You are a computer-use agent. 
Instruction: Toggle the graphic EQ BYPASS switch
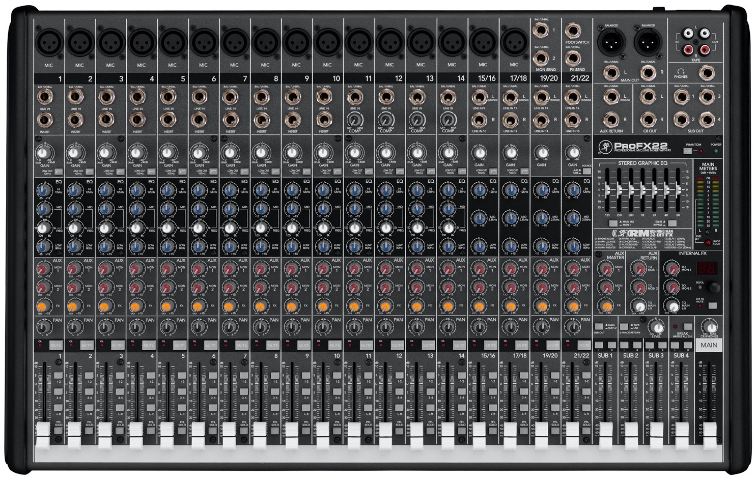[x=673, y=223]
